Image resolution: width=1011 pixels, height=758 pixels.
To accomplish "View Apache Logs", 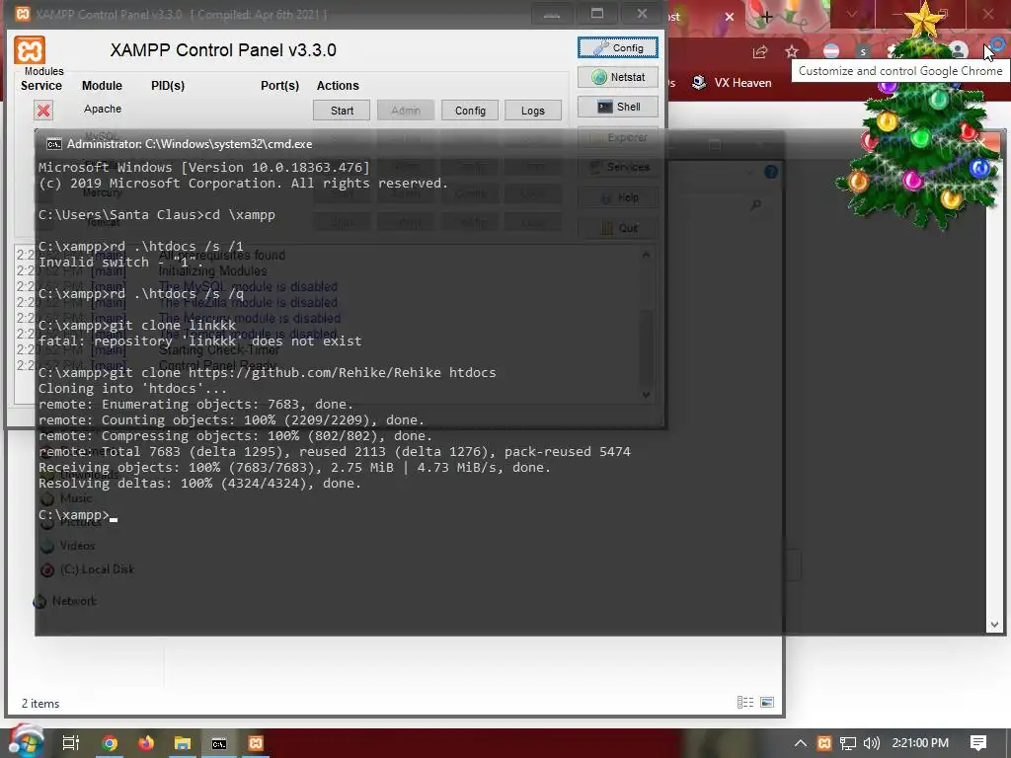I will point(532,111).
